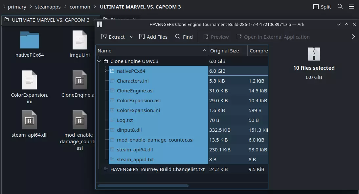Click the zip archive icon in info panel
The image size is (359, 194).
point(314,54)
